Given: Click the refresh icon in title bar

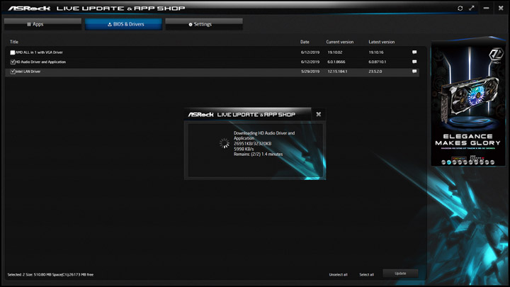Looking at the screenshot, I should pos(460,8).
